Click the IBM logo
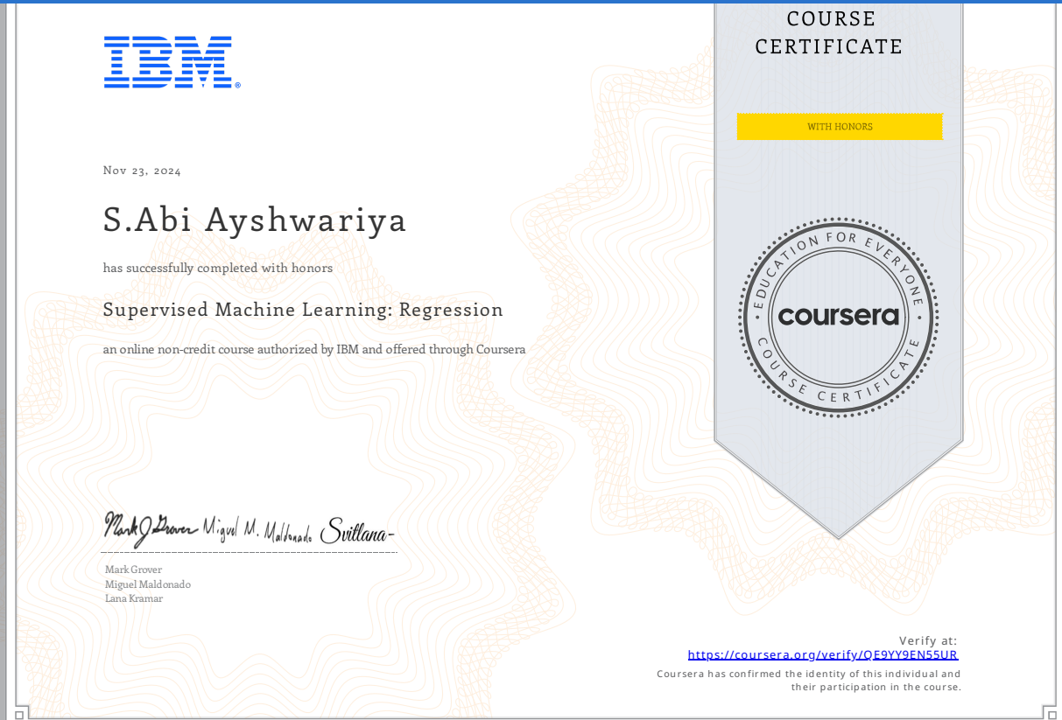 [x=171, y=62]
